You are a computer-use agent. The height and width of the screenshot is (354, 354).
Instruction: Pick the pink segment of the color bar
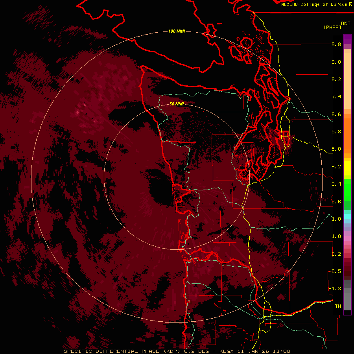(x=347, y=238)
